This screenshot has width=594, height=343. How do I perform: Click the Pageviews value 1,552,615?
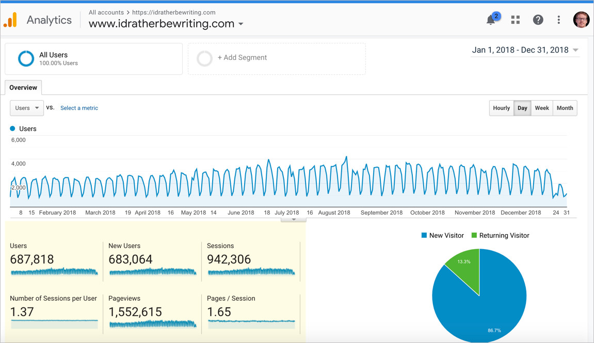click(135, 312)
